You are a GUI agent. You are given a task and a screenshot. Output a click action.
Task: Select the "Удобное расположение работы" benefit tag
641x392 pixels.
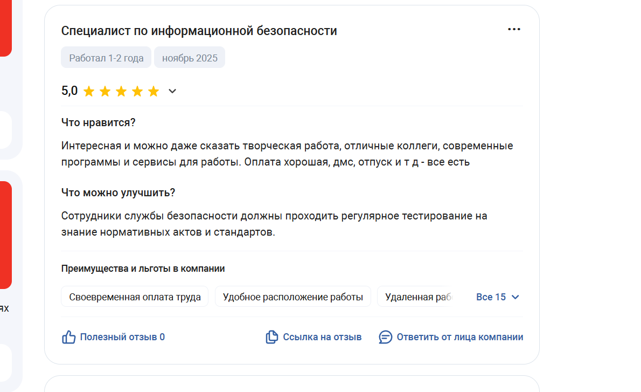(x=292, y=297)
